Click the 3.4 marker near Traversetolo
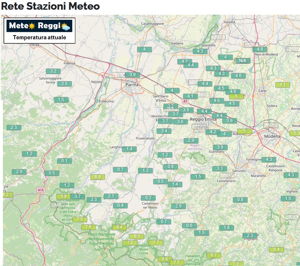The height and width of the screenshot is (266, 300). click(x=164, y=131)
